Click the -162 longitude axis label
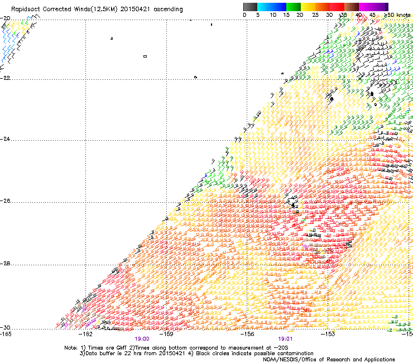Viewport: 413px width, 363px height. (x=86, y=334)
